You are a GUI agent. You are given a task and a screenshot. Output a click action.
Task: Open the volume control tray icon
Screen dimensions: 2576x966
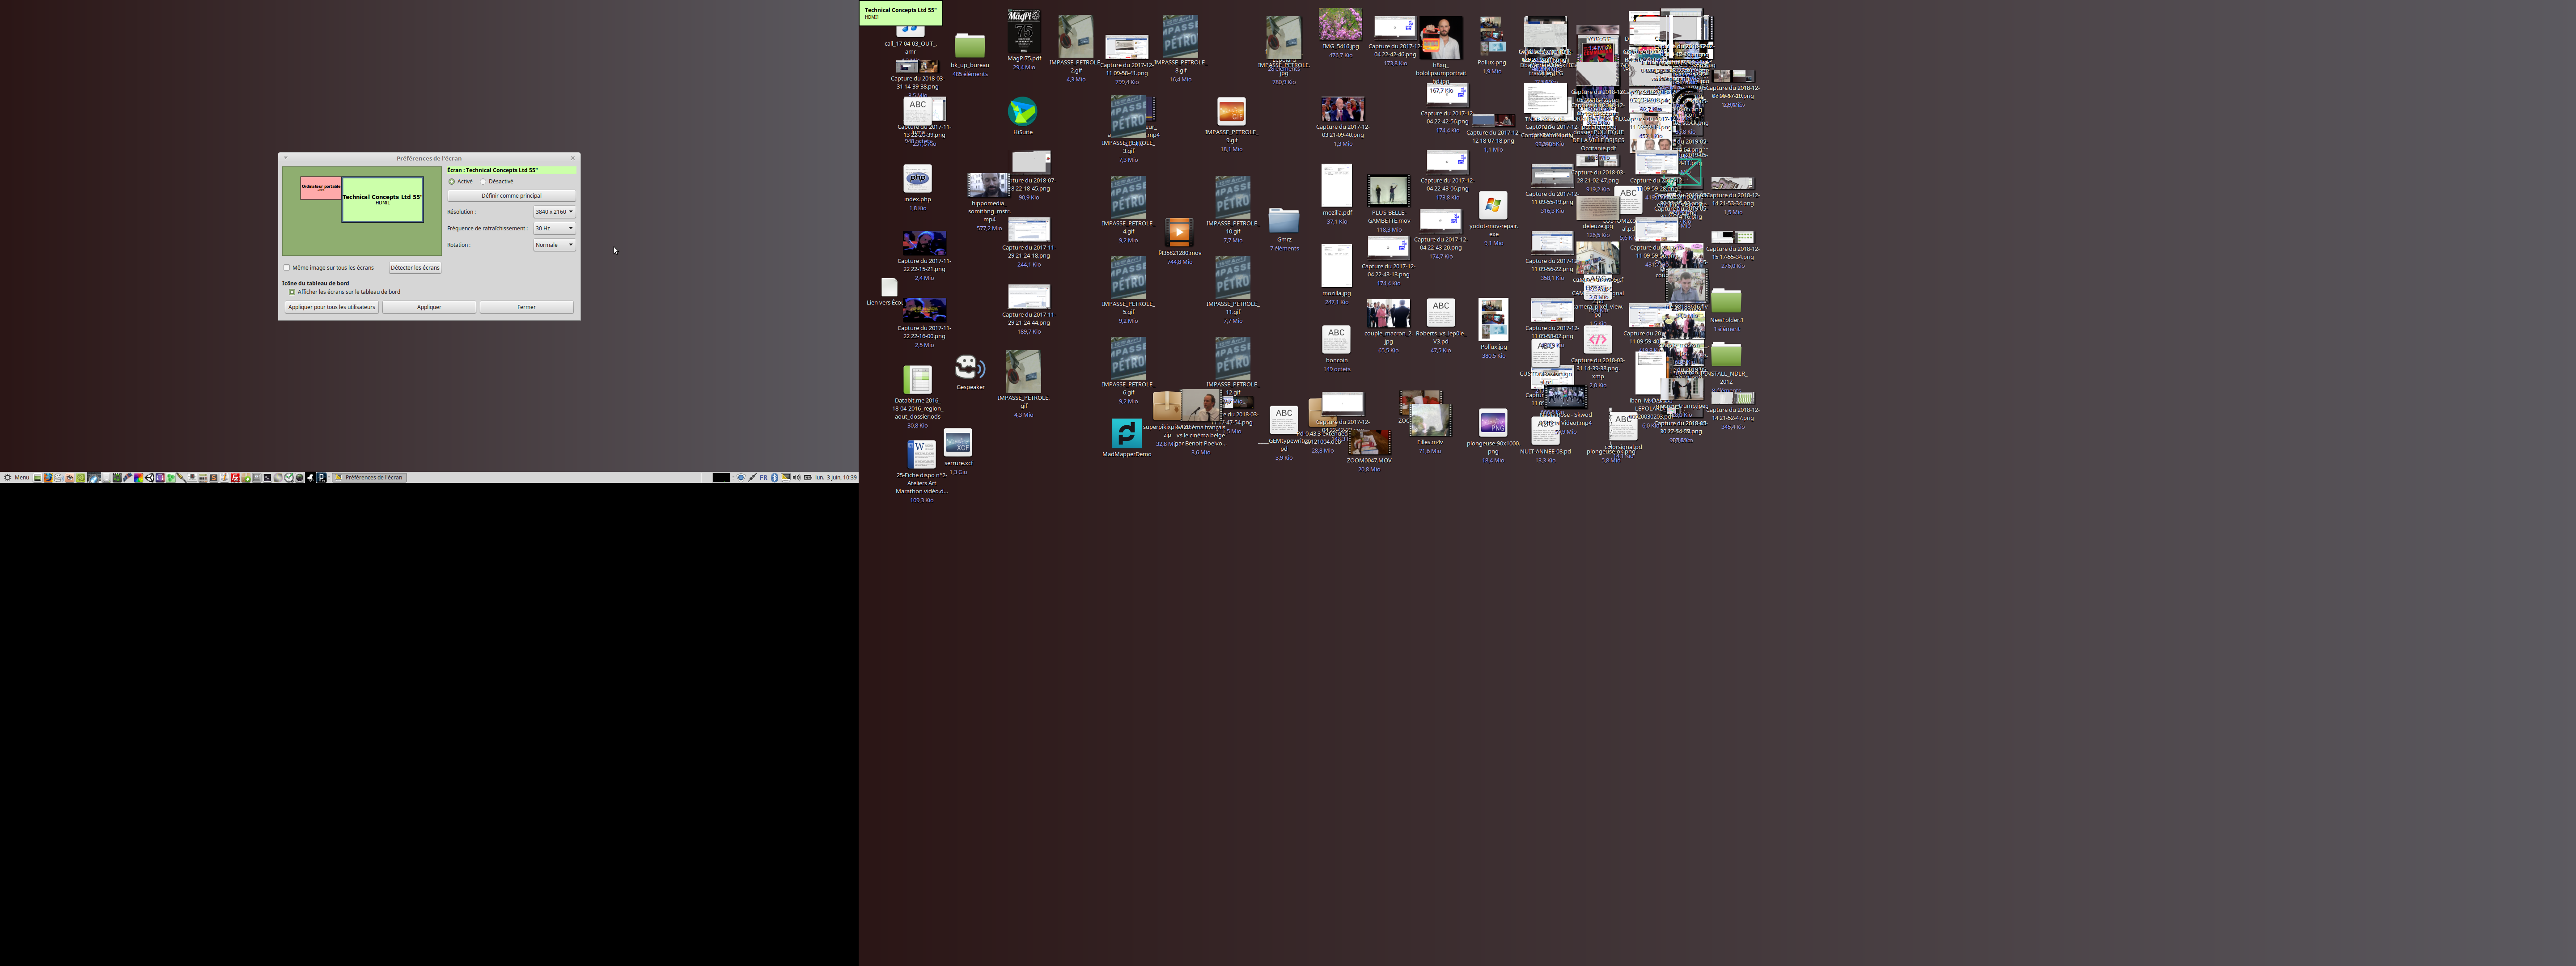(797, 478)
